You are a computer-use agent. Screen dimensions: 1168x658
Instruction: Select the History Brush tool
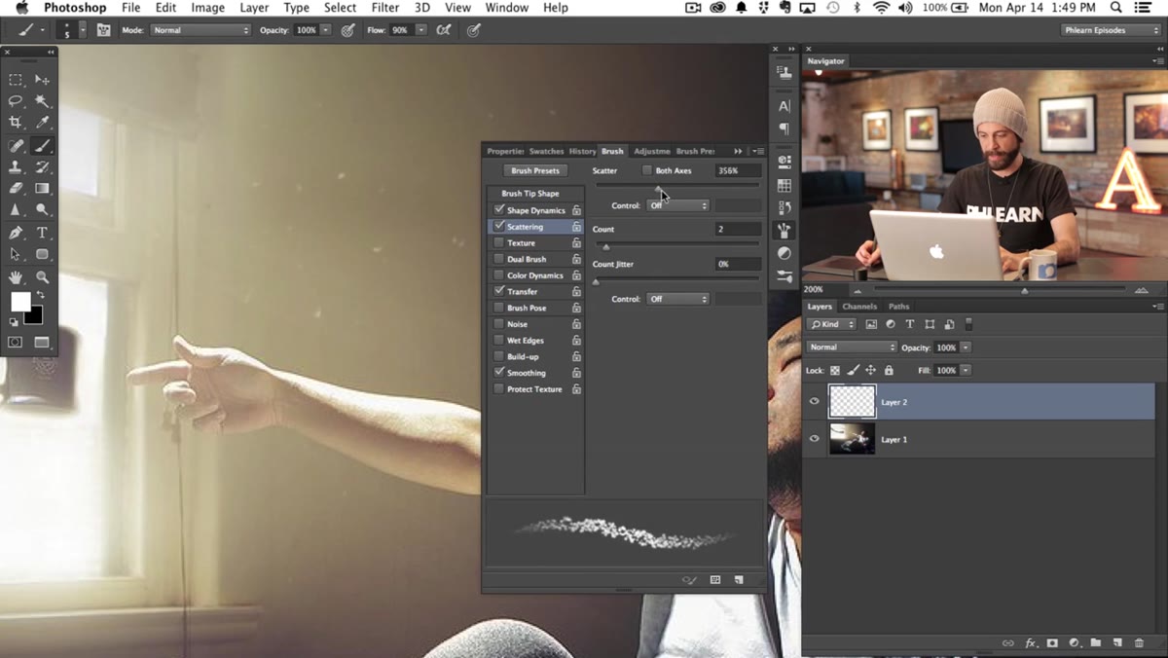click(x=42, y=167)
